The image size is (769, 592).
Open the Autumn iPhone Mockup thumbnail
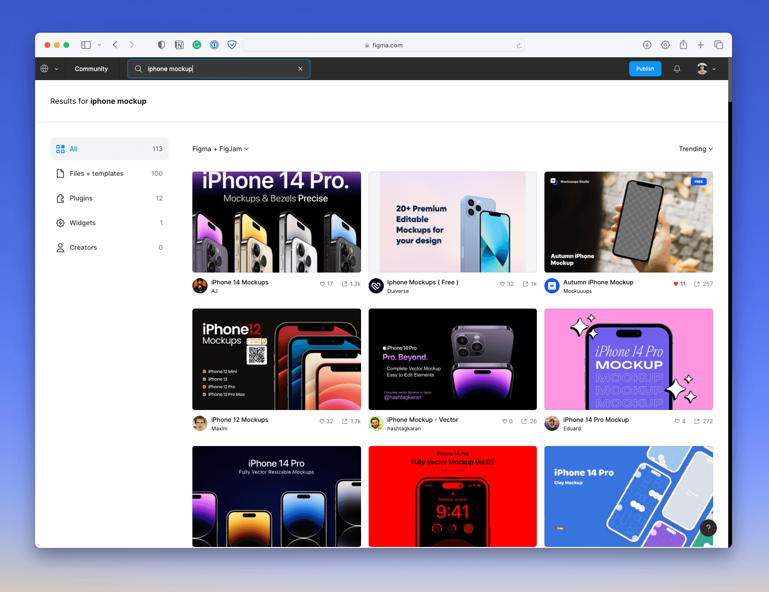pos(628,222)
